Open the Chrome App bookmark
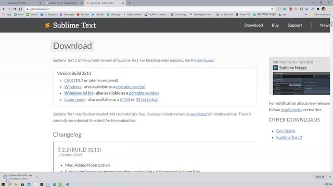Image resolution: width=333 pixels, height=187 pixels. coord(178,15)
